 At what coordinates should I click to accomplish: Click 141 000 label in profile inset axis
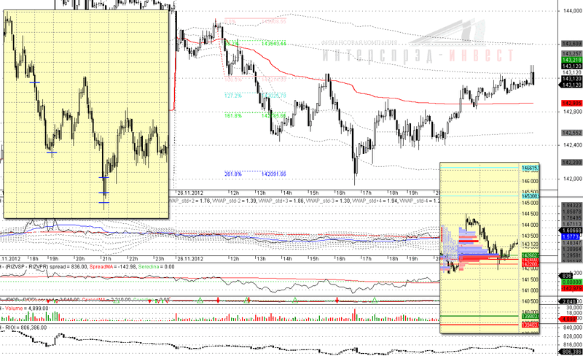click(531, 290)
